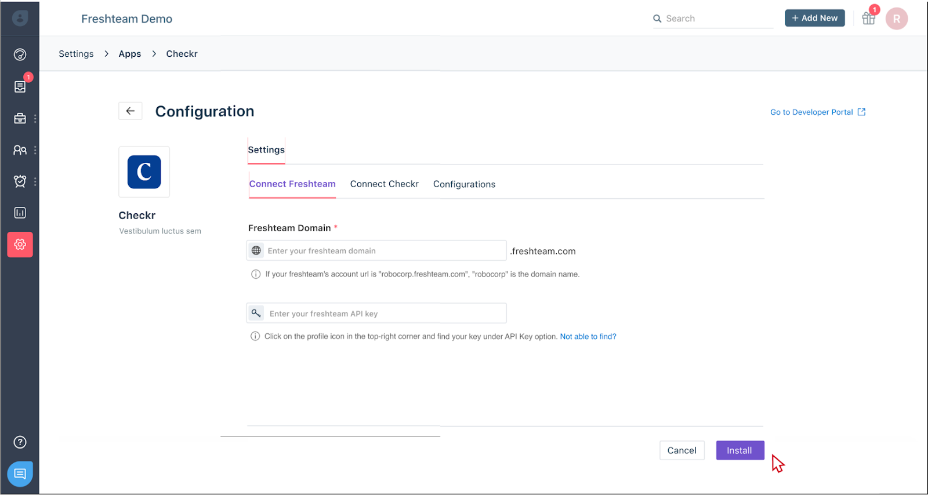The height and width of the screenshot is (495, 928).
Task: Open Go to Developer Portal link
Action: (x=818, y=112)
